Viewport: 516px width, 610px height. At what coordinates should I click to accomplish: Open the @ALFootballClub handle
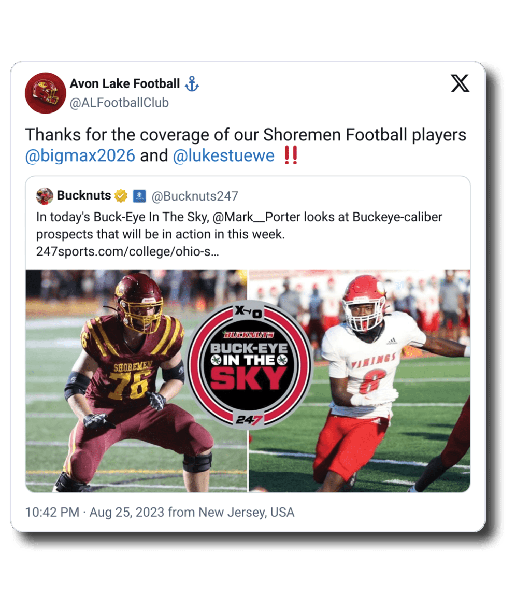119,103
